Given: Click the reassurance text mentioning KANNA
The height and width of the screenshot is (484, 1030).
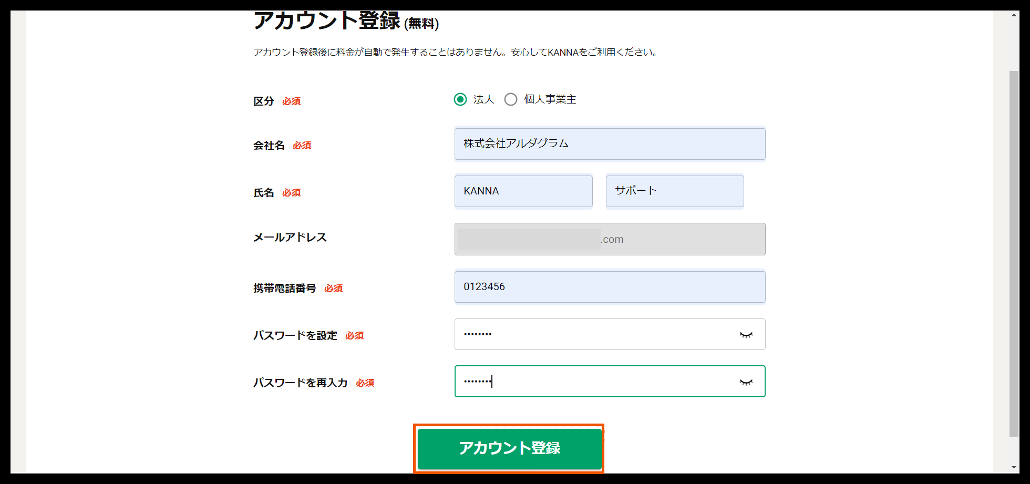Looking at the screenshot, I should click(x=455, y=52).
